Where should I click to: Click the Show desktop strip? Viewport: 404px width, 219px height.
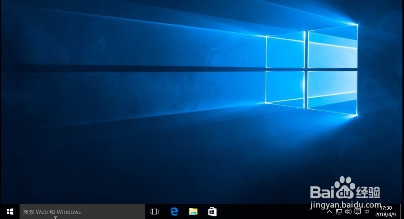click(402, 211)
